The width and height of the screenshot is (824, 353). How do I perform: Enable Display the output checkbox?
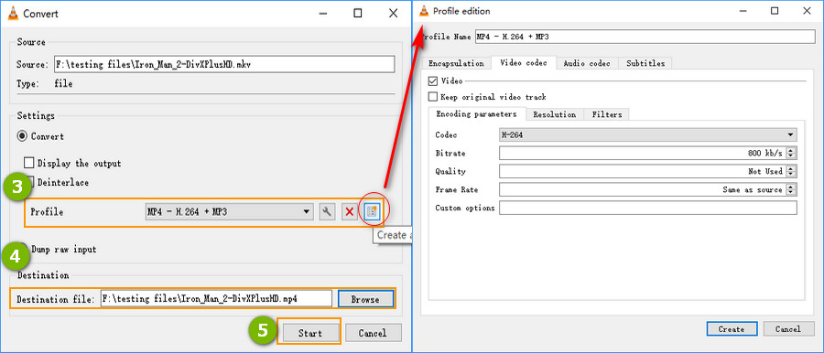pos(29,164)
